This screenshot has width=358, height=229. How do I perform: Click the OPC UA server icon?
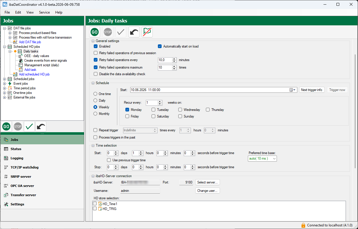coord(6,186)
